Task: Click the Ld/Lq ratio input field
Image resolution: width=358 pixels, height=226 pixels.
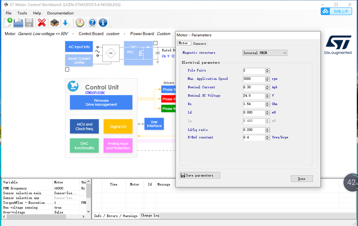Action: (x=254, y=130)
